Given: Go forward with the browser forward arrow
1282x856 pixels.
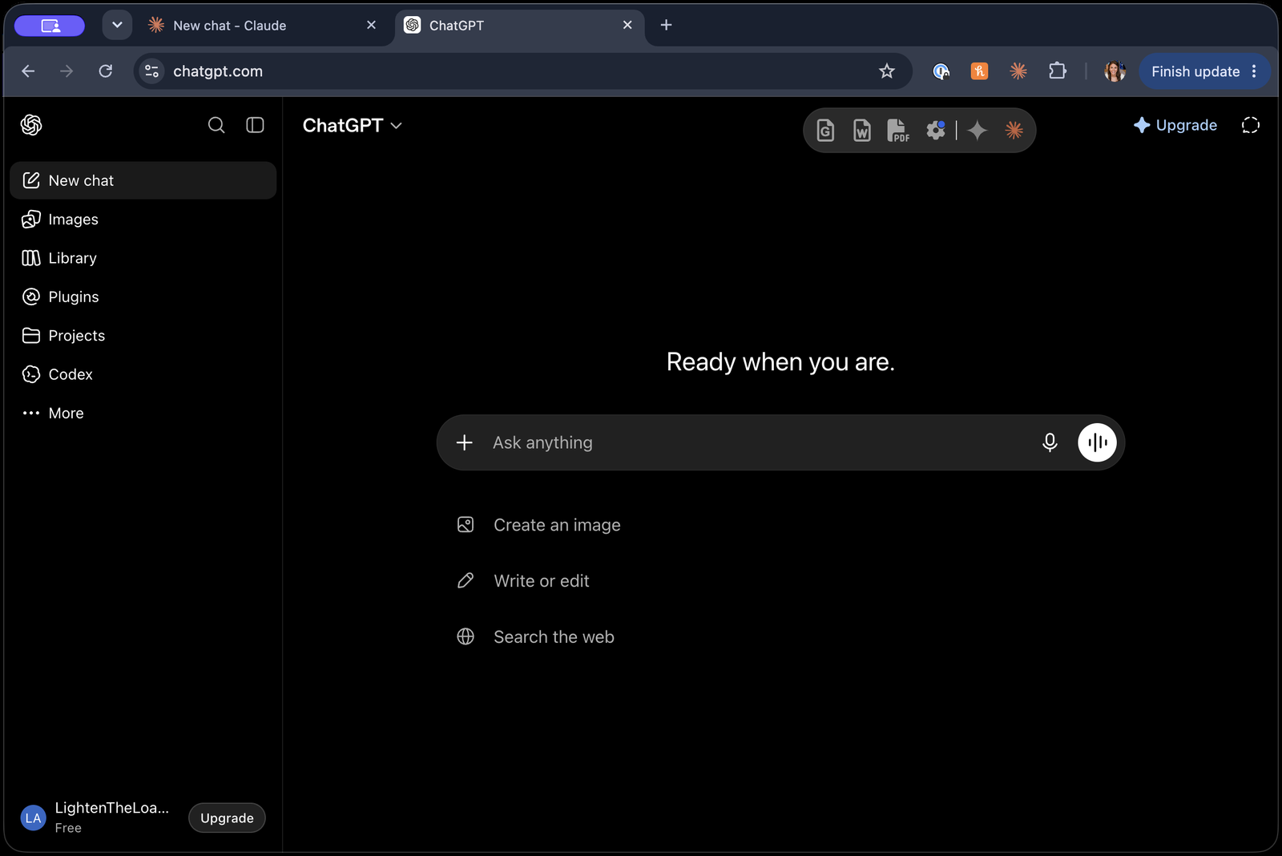Looking at the screenshot, I should click(67, 71).
